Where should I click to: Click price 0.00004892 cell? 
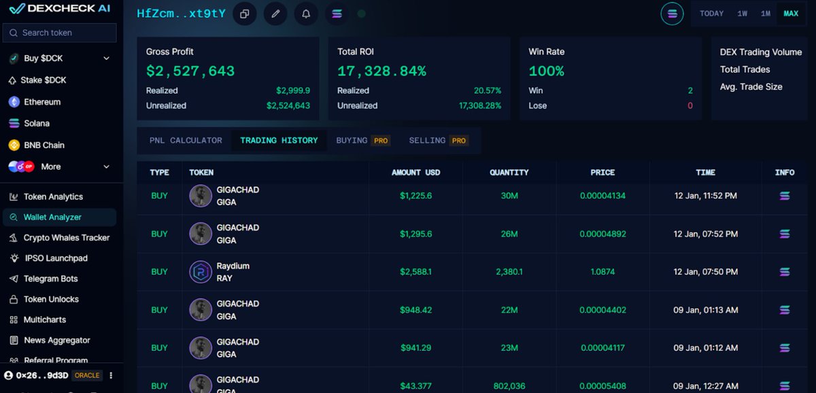pos(602,234)
